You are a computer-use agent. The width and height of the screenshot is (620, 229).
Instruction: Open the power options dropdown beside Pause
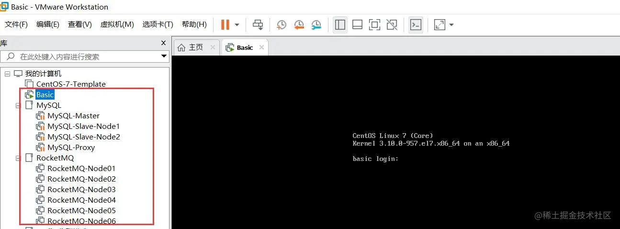click(x=237, y=25)
